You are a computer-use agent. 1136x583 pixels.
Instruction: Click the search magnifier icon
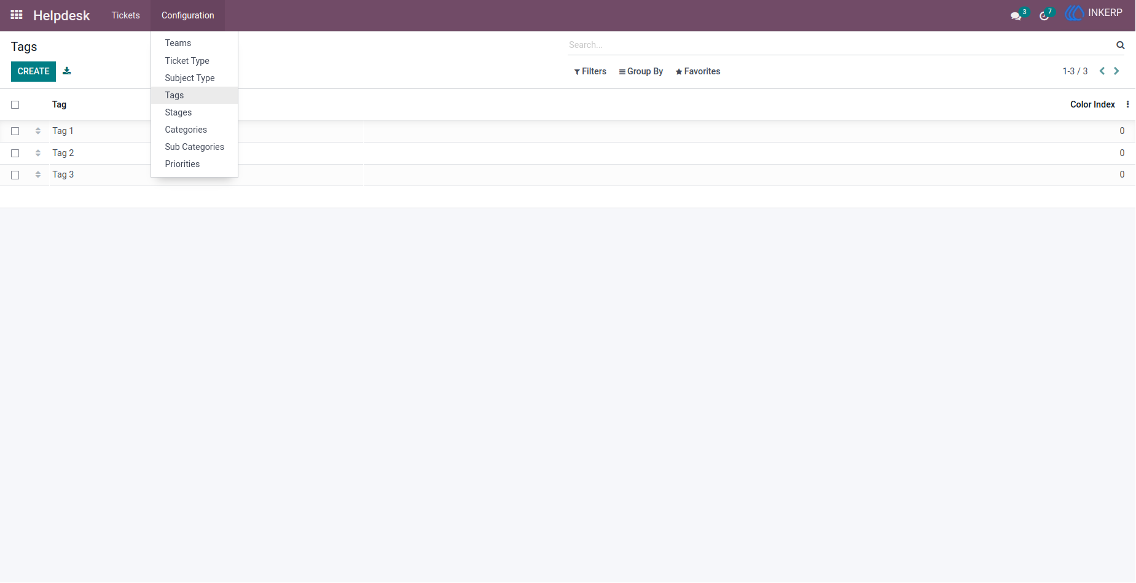point(1121,45)
